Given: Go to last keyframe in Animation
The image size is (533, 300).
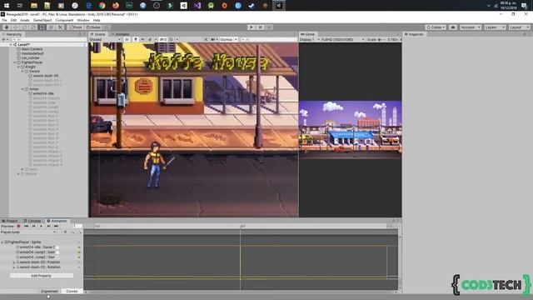Looking at the screenshot, I should 56,226.
